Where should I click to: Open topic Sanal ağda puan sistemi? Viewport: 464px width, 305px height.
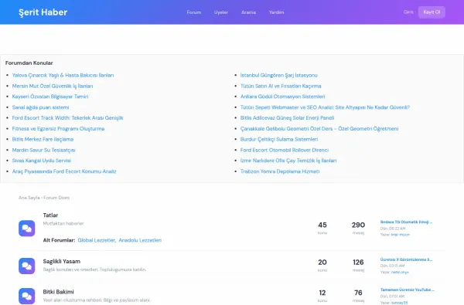[x=40, y=107]
